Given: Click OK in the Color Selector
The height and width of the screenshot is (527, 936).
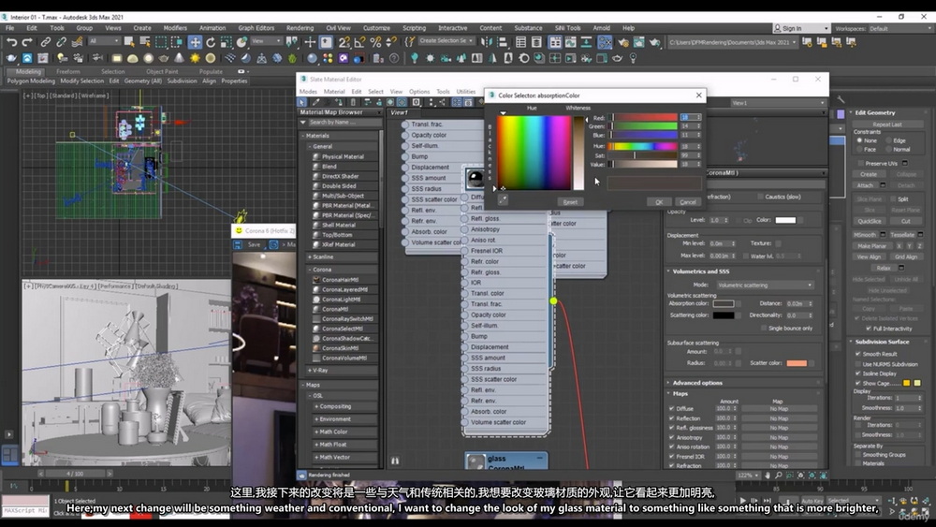Looking at the screenshot, I should click(659, 202).
